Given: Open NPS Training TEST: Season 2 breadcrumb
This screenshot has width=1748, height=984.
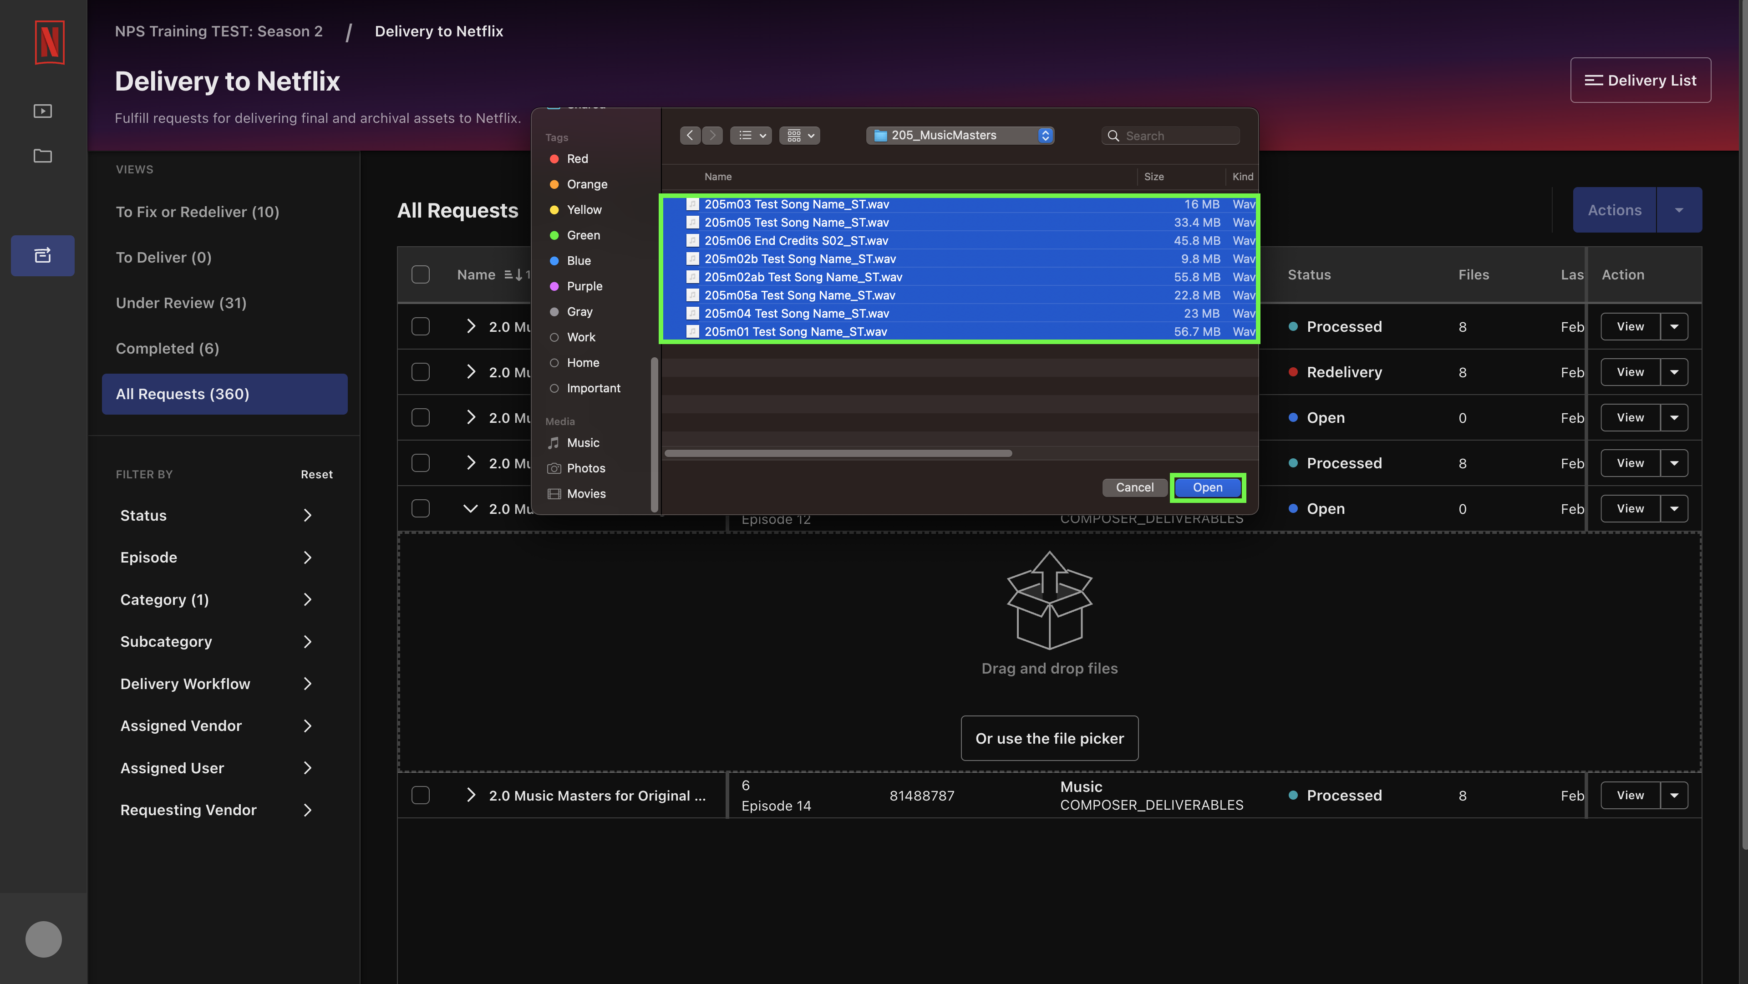Looking at the screenshot, I should 218,31.
